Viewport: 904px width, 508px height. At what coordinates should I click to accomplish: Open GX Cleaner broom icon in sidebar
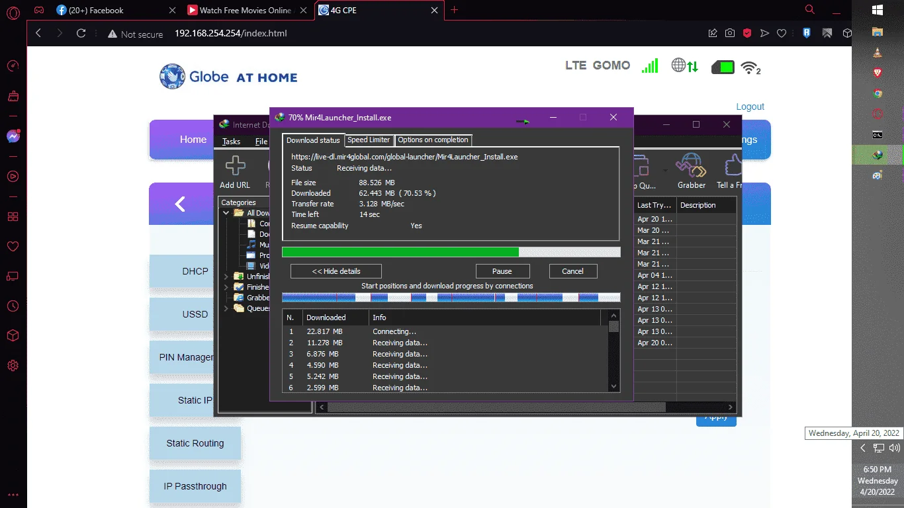pyautogui.click(x=13, y=97)
